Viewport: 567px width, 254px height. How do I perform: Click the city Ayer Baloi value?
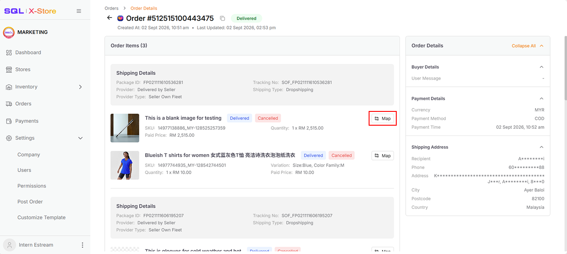tap(534, 190)
